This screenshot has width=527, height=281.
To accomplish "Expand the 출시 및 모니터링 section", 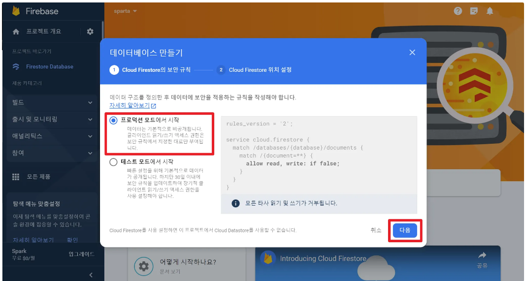I will 52,119.
